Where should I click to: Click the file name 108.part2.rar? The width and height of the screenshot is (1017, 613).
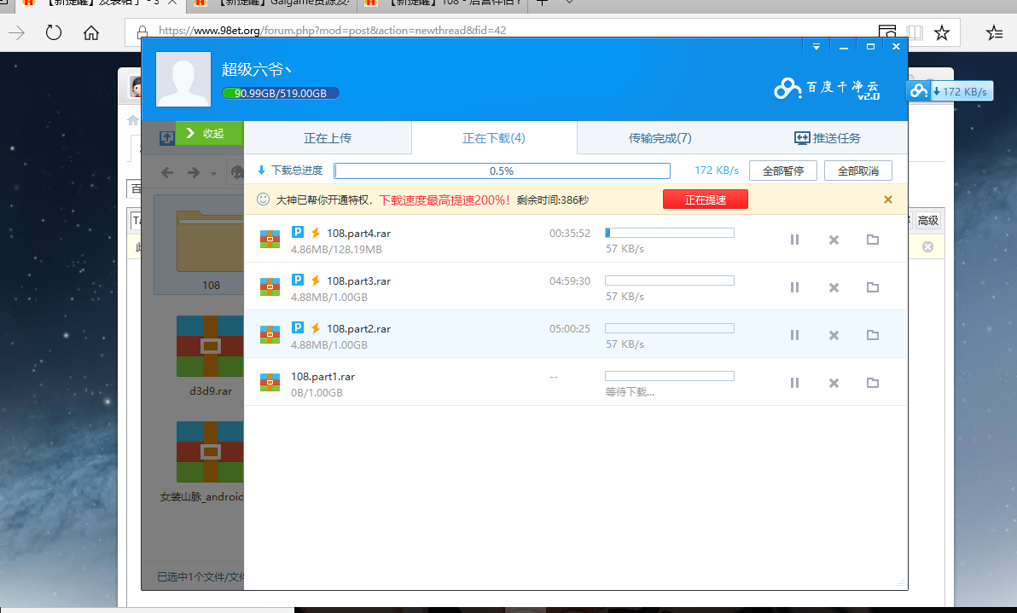tap(358, 328)
